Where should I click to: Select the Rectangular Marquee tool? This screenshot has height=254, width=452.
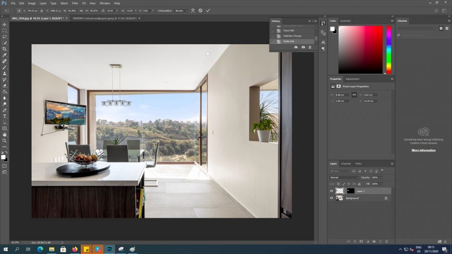tap(5, 31)
